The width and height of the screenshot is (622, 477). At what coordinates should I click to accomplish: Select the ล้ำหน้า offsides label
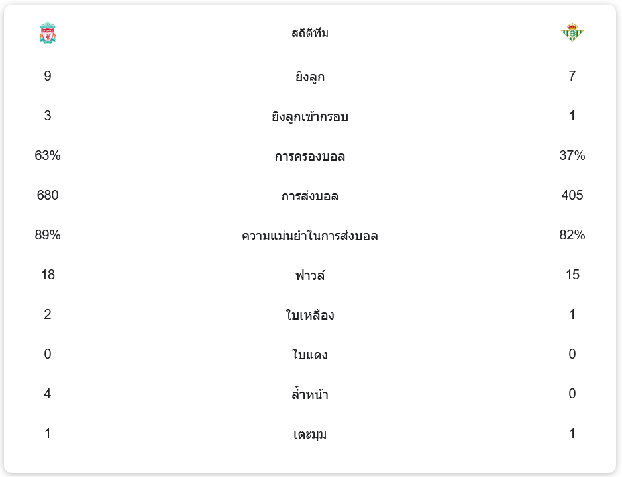pyautogui.click(x=310, y=395)
